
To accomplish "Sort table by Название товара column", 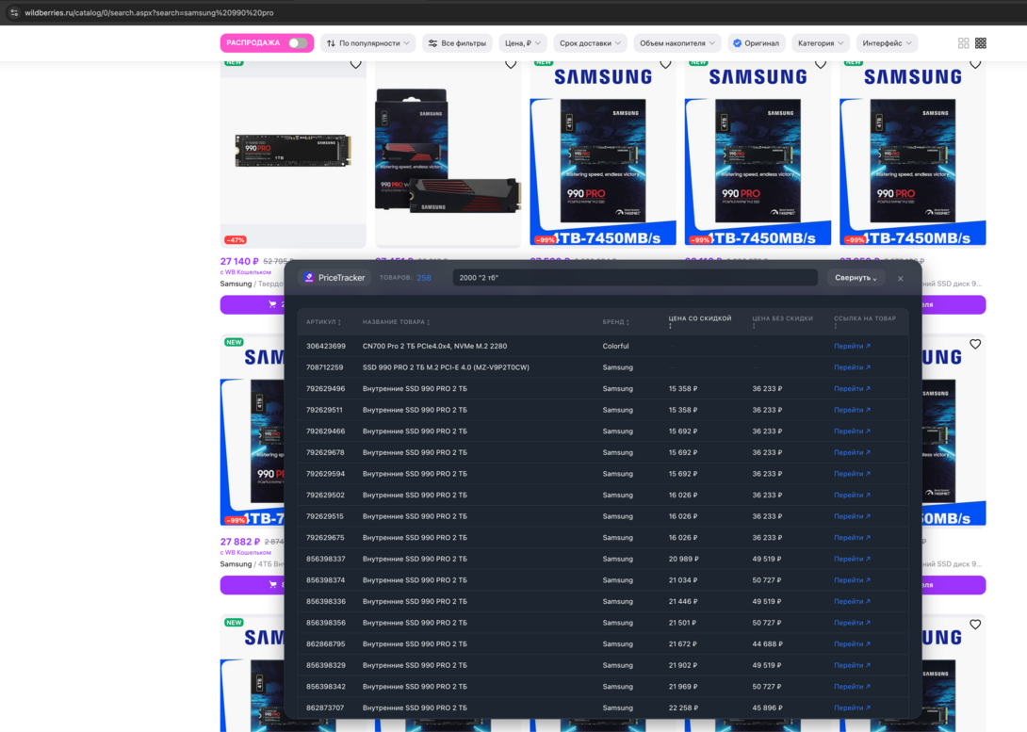I will pyautogui.click(x=397, y=322).
